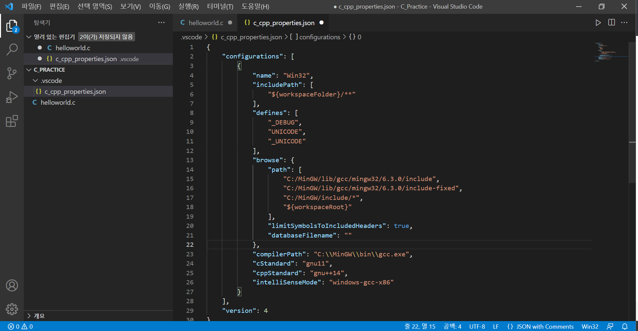
Task: Click the "version" key on line 29
Action: click(x=239, y=311)
